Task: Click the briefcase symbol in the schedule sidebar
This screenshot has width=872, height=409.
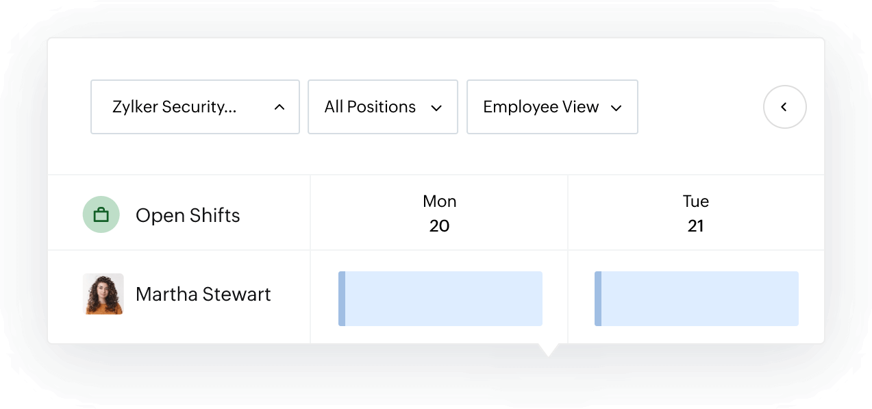Action: coord(101,214)
